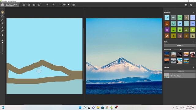Pick the teal fog material
This screenshot has height=110, width=196.
tap(173, 24)
